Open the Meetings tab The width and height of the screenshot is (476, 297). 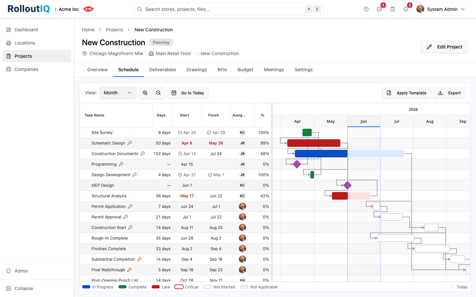pyautogui.click(x=274, y=70)
